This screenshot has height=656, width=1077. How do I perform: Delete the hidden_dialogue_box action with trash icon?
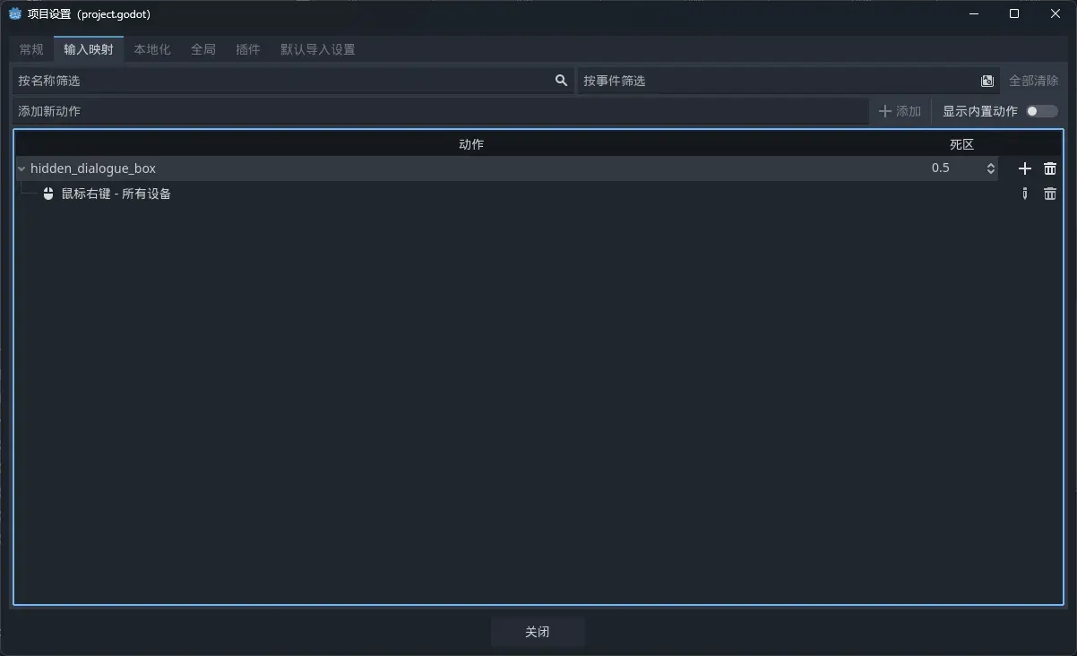[1050, 168]
